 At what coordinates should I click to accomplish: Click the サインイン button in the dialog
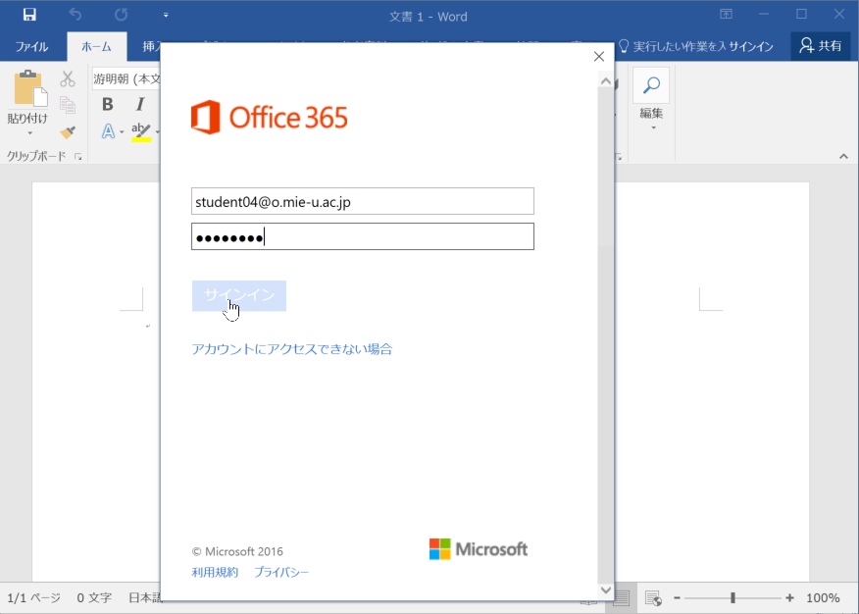click(239, 296)
